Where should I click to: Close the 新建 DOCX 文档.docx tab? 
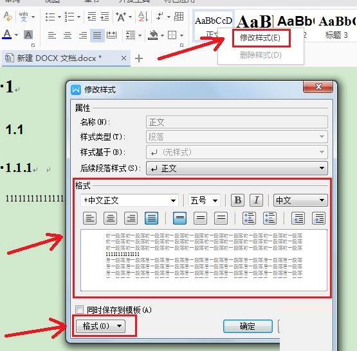[124, 58]
